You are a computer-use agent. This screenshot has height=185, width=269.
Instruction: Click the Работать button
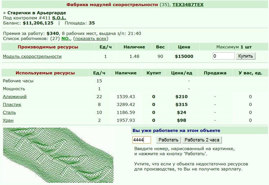[168, 140]
